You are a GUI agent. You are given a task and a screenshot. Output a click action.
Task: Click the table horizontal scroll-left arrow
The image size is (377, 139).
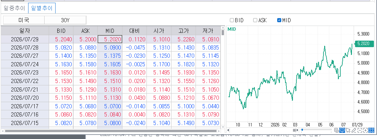(x=3, y=131)
